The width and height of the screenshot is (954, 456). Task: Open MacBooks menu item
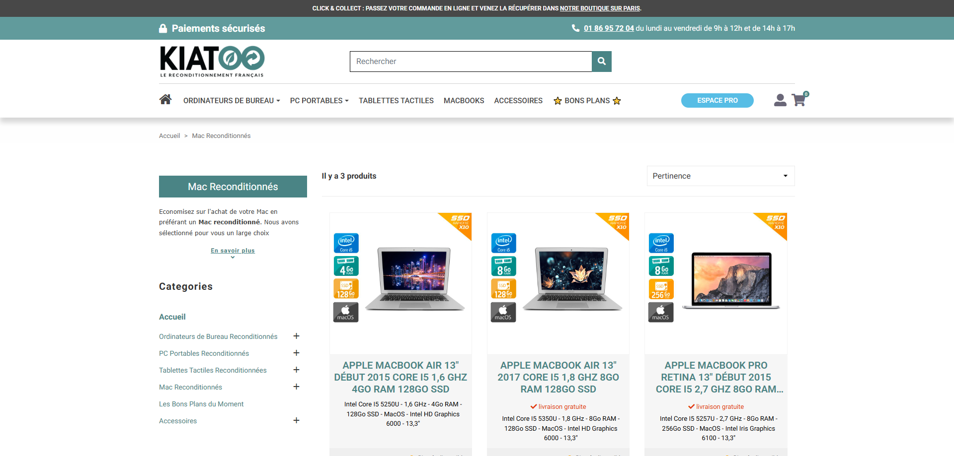(x=464, y=101)
